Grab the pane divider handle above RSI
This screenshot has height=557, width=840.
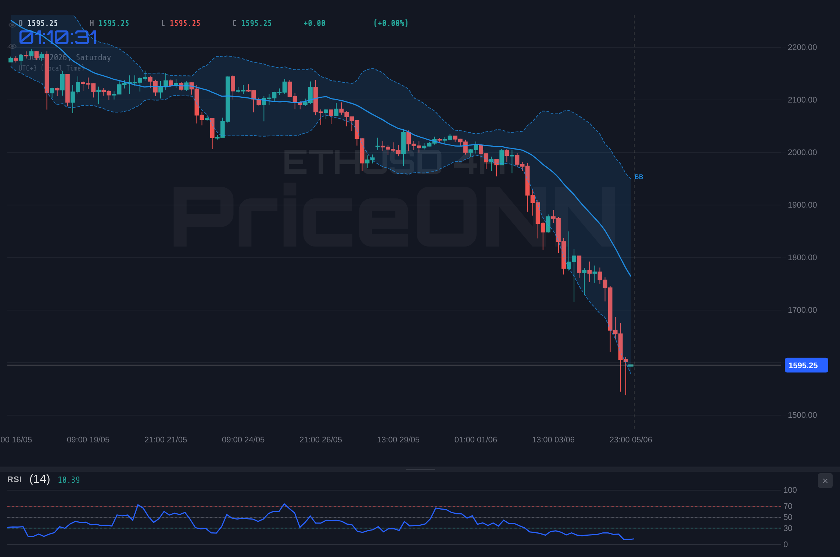pos(420,469)
